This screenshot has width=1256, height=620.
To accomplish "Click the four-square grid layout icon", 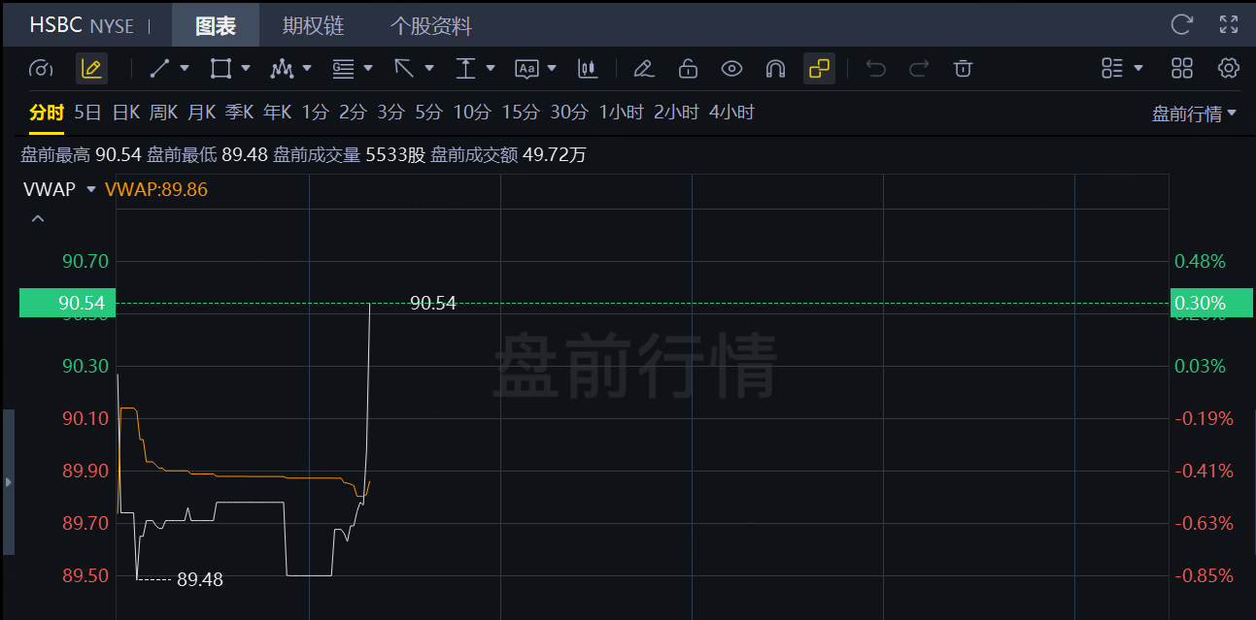I will (x=1182, y=68).
